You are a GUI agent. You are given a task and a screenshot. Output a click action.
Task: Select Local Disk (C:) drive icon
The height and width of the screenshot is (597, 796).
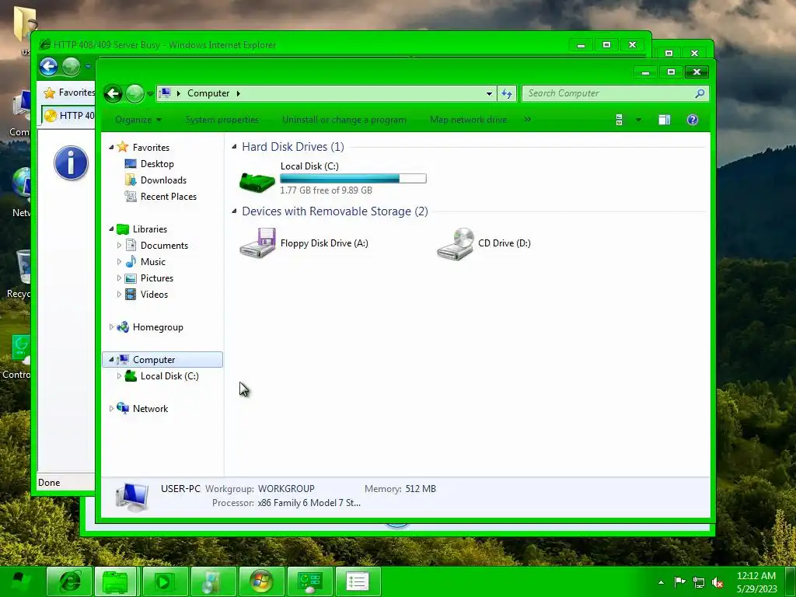(x=257, y=181)
